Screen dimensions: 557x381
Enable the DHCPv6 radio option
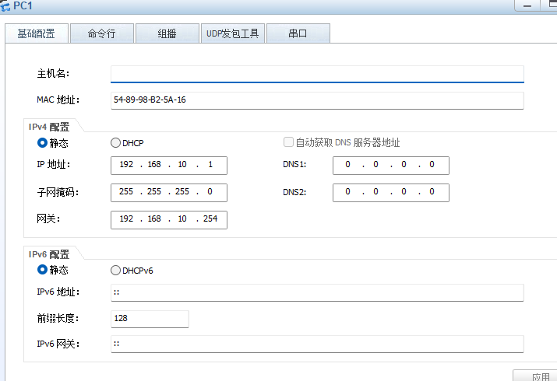(x=116, y=271)
